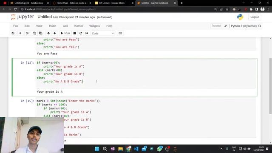This screenshot has height=153, width=272.
Task: Open the Cell menu
Action: point(65,26)
